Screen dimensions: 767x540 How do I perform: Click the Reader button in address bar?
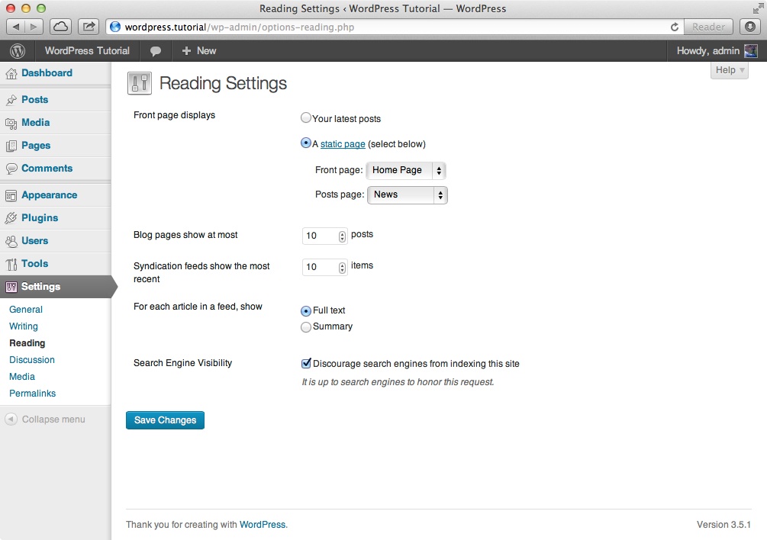tap(708, 27)
